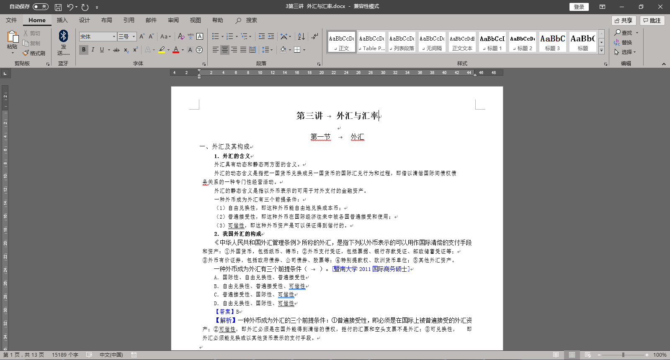Save the document with the floppy icon

click(58, 7)
